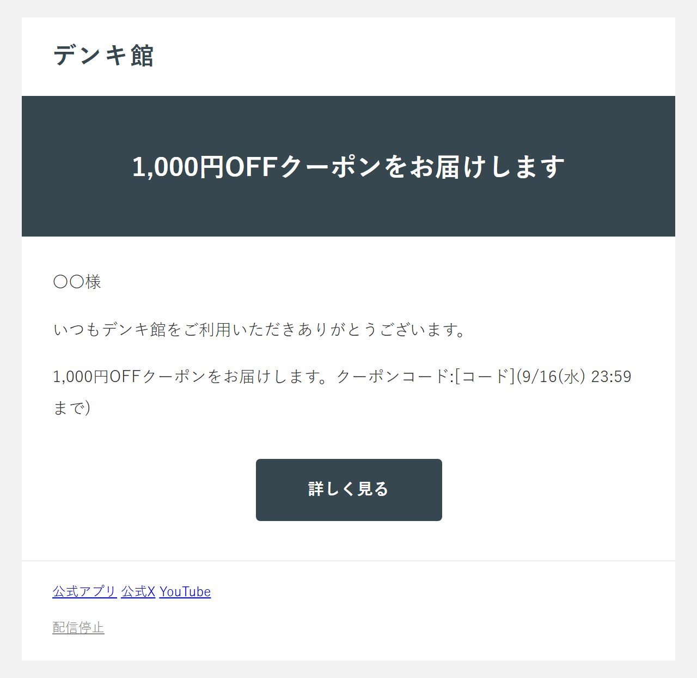Image resolution: width=697 pixels, height=678 pixels.
Task: Click the デンキ館 logo in header
Action: pyautogui.click(x=103, y=56)
